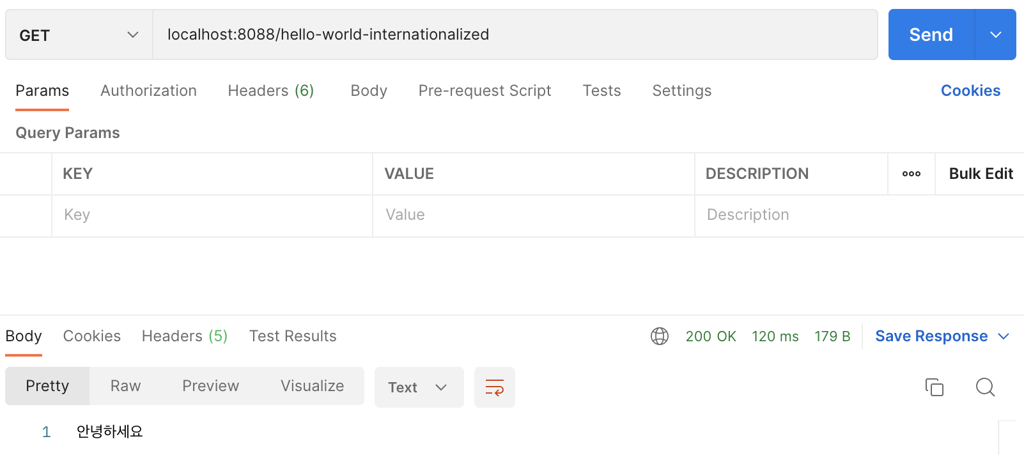Click the 200 OK status
Viewport: 1024px width, 455px height.
(x=711, y=336)
